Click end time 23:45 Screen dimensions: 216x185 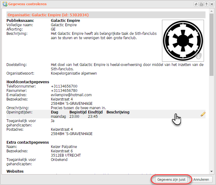click(x=93, y=117)
